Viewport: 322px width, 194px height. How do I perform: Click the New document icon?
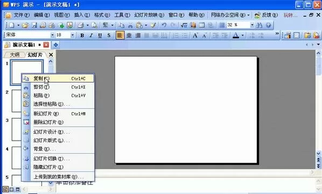pos(12,25)
